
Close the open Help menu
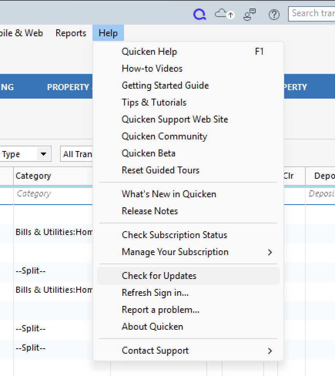(x=108, y=33)
